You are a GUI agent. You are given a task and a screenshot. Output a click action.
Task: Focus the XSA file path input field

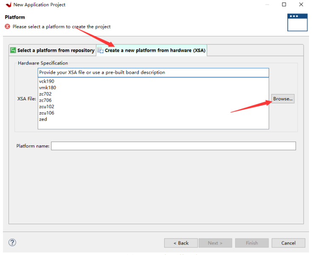click(153, 72)
